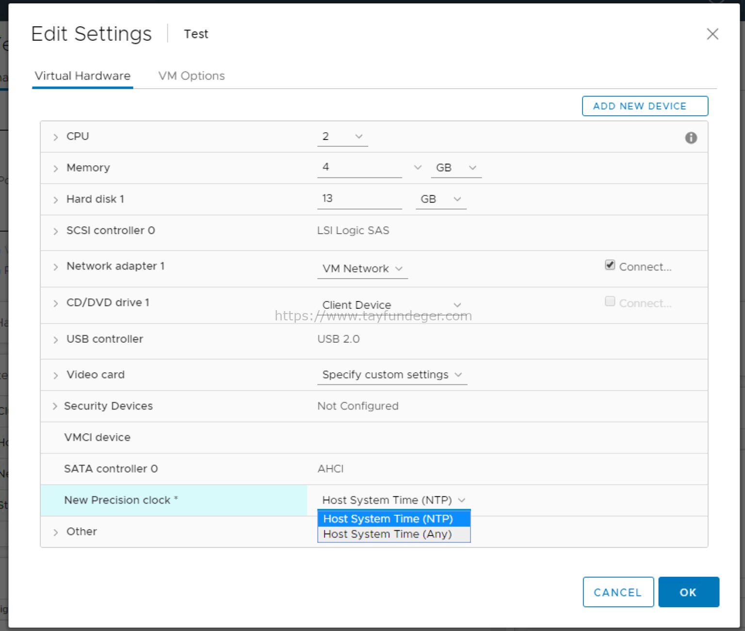Expand the SCSI controller 0 section
This screenshot has width=745, height=631.
point(55,231)
